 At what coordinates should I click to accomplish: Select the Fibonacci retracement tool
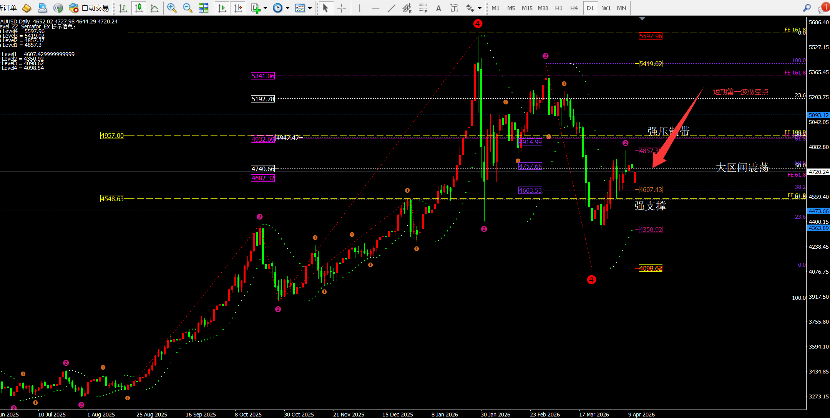(423, 8)
